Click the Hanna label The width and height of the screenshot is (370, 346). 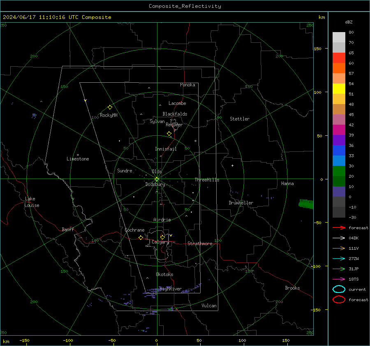coord(287,183)
